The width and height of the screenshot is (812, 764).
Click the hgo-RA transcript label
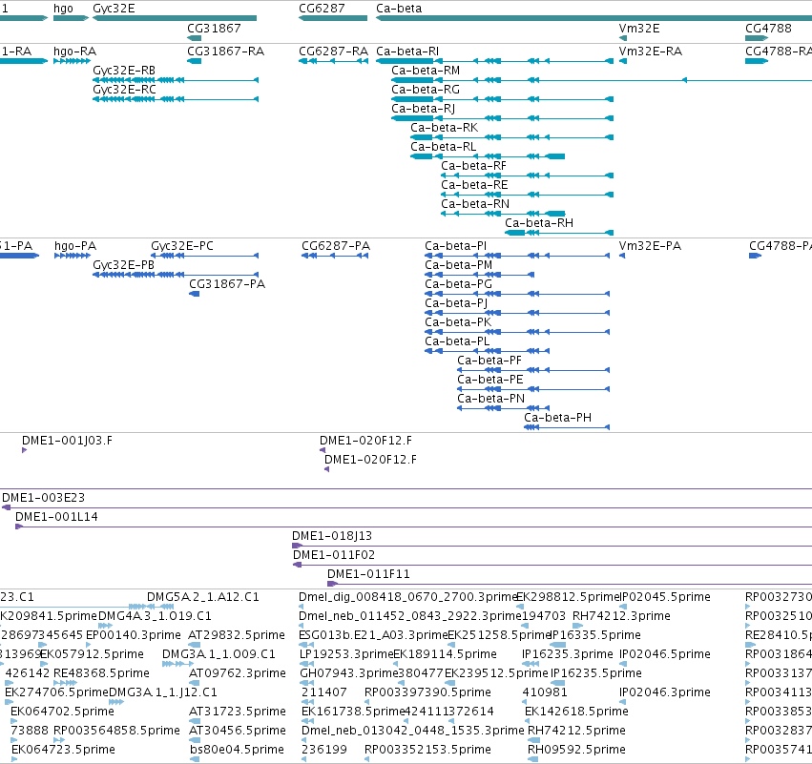point(74,52)
